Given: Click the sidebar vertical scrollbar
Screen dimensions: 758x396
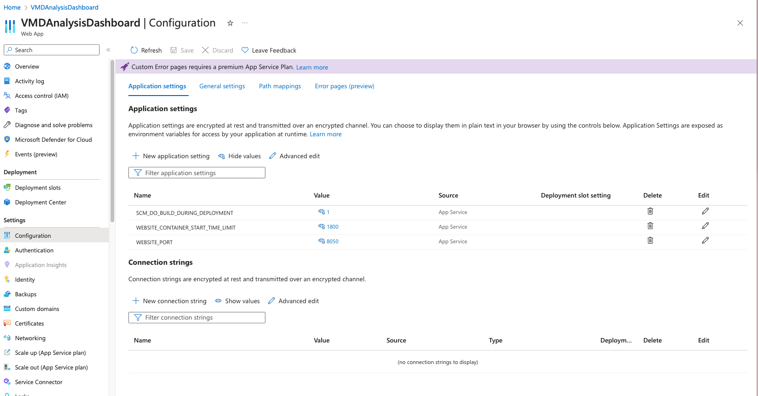Looking at the screenshot, I should pos(112,141).
